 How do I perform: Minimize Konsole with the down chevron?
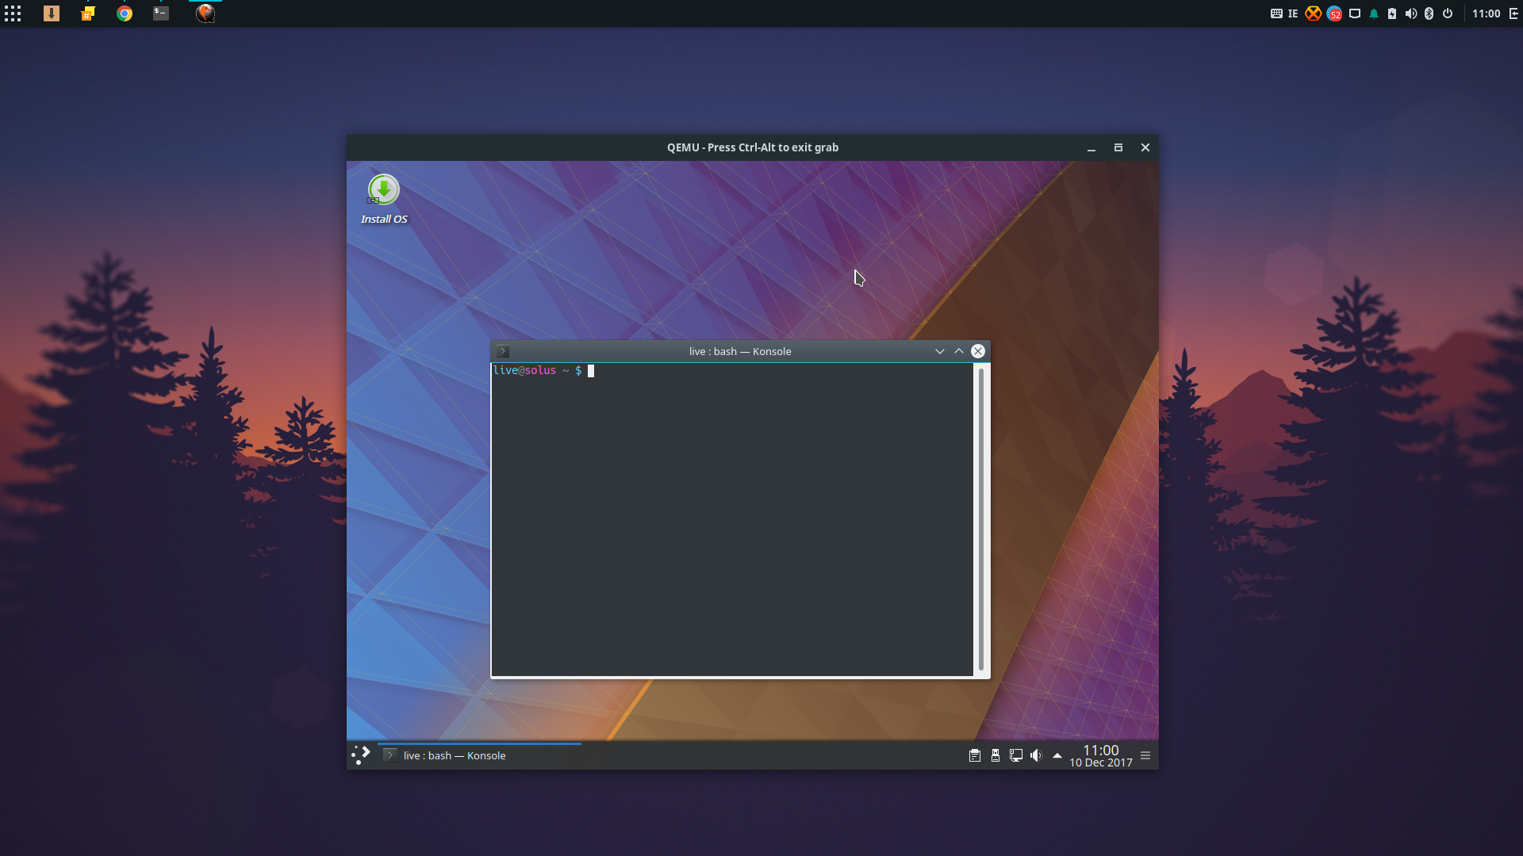(x=940, y=351)
